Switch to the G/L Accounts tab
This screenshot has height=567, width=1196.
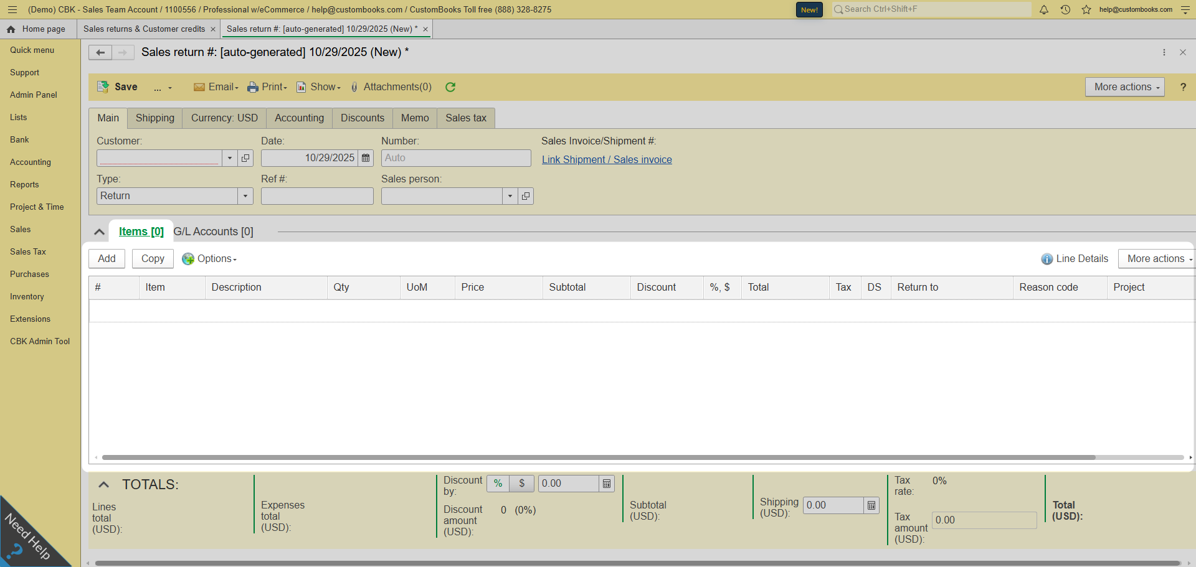tap(213, 232)
